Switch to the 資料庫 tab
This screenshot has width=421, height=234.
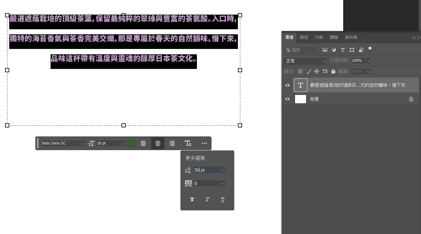click(351, 37)
